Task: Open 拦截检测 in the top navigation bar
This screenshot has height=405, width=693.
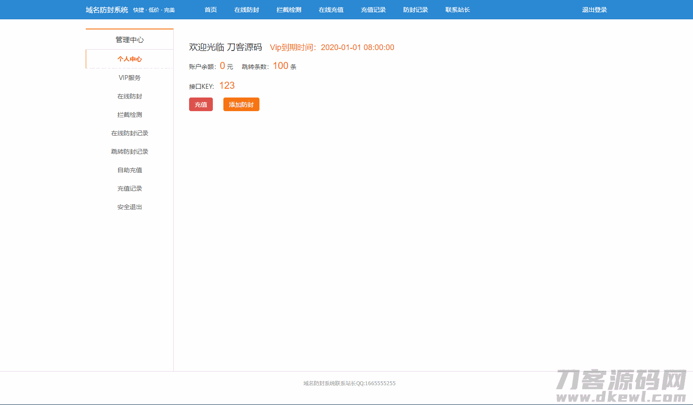Action: pyautogui.click(x=289, y=10)
